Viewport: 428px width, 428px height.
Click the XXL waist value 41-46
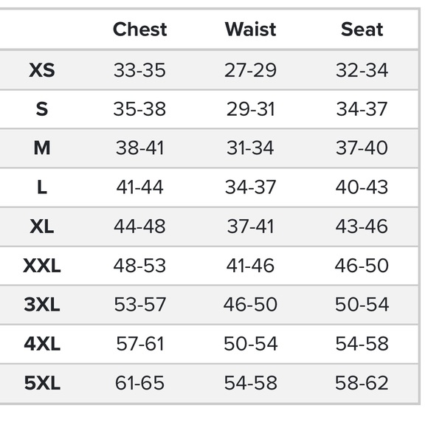250,266
